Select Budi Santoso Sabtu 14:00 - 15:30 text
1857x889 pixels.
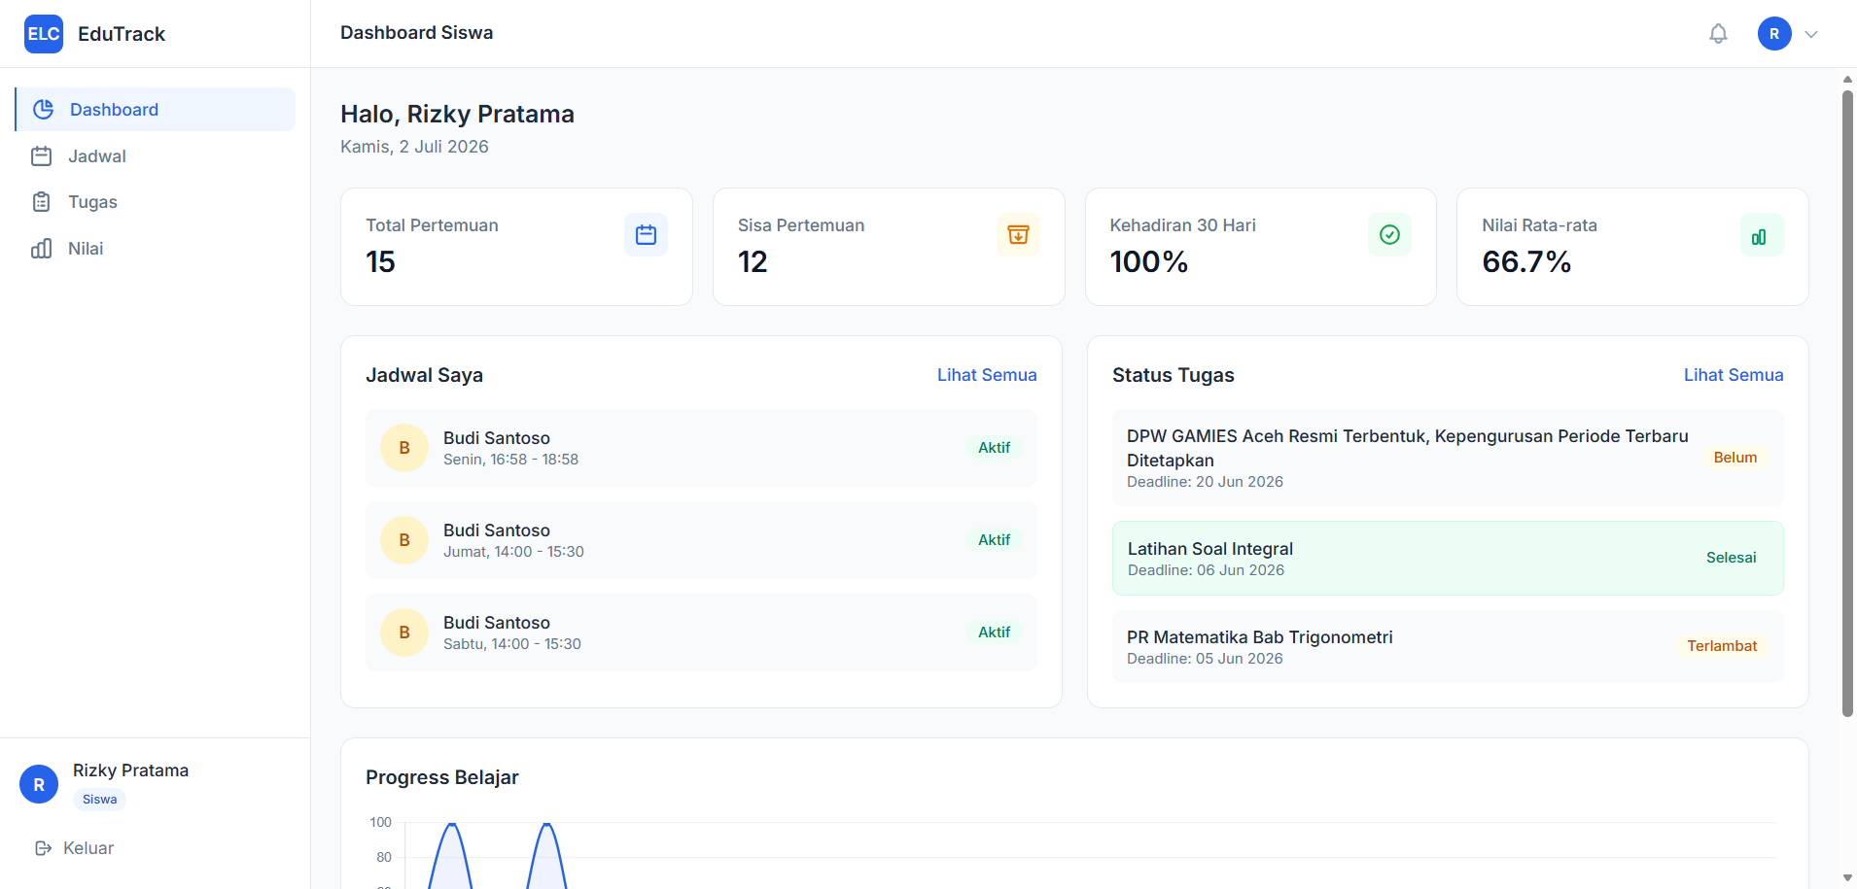(x=512, y=633)
